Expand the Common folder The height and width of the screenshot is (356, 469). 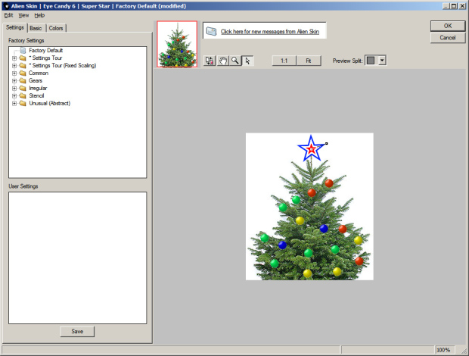(14, 73)
